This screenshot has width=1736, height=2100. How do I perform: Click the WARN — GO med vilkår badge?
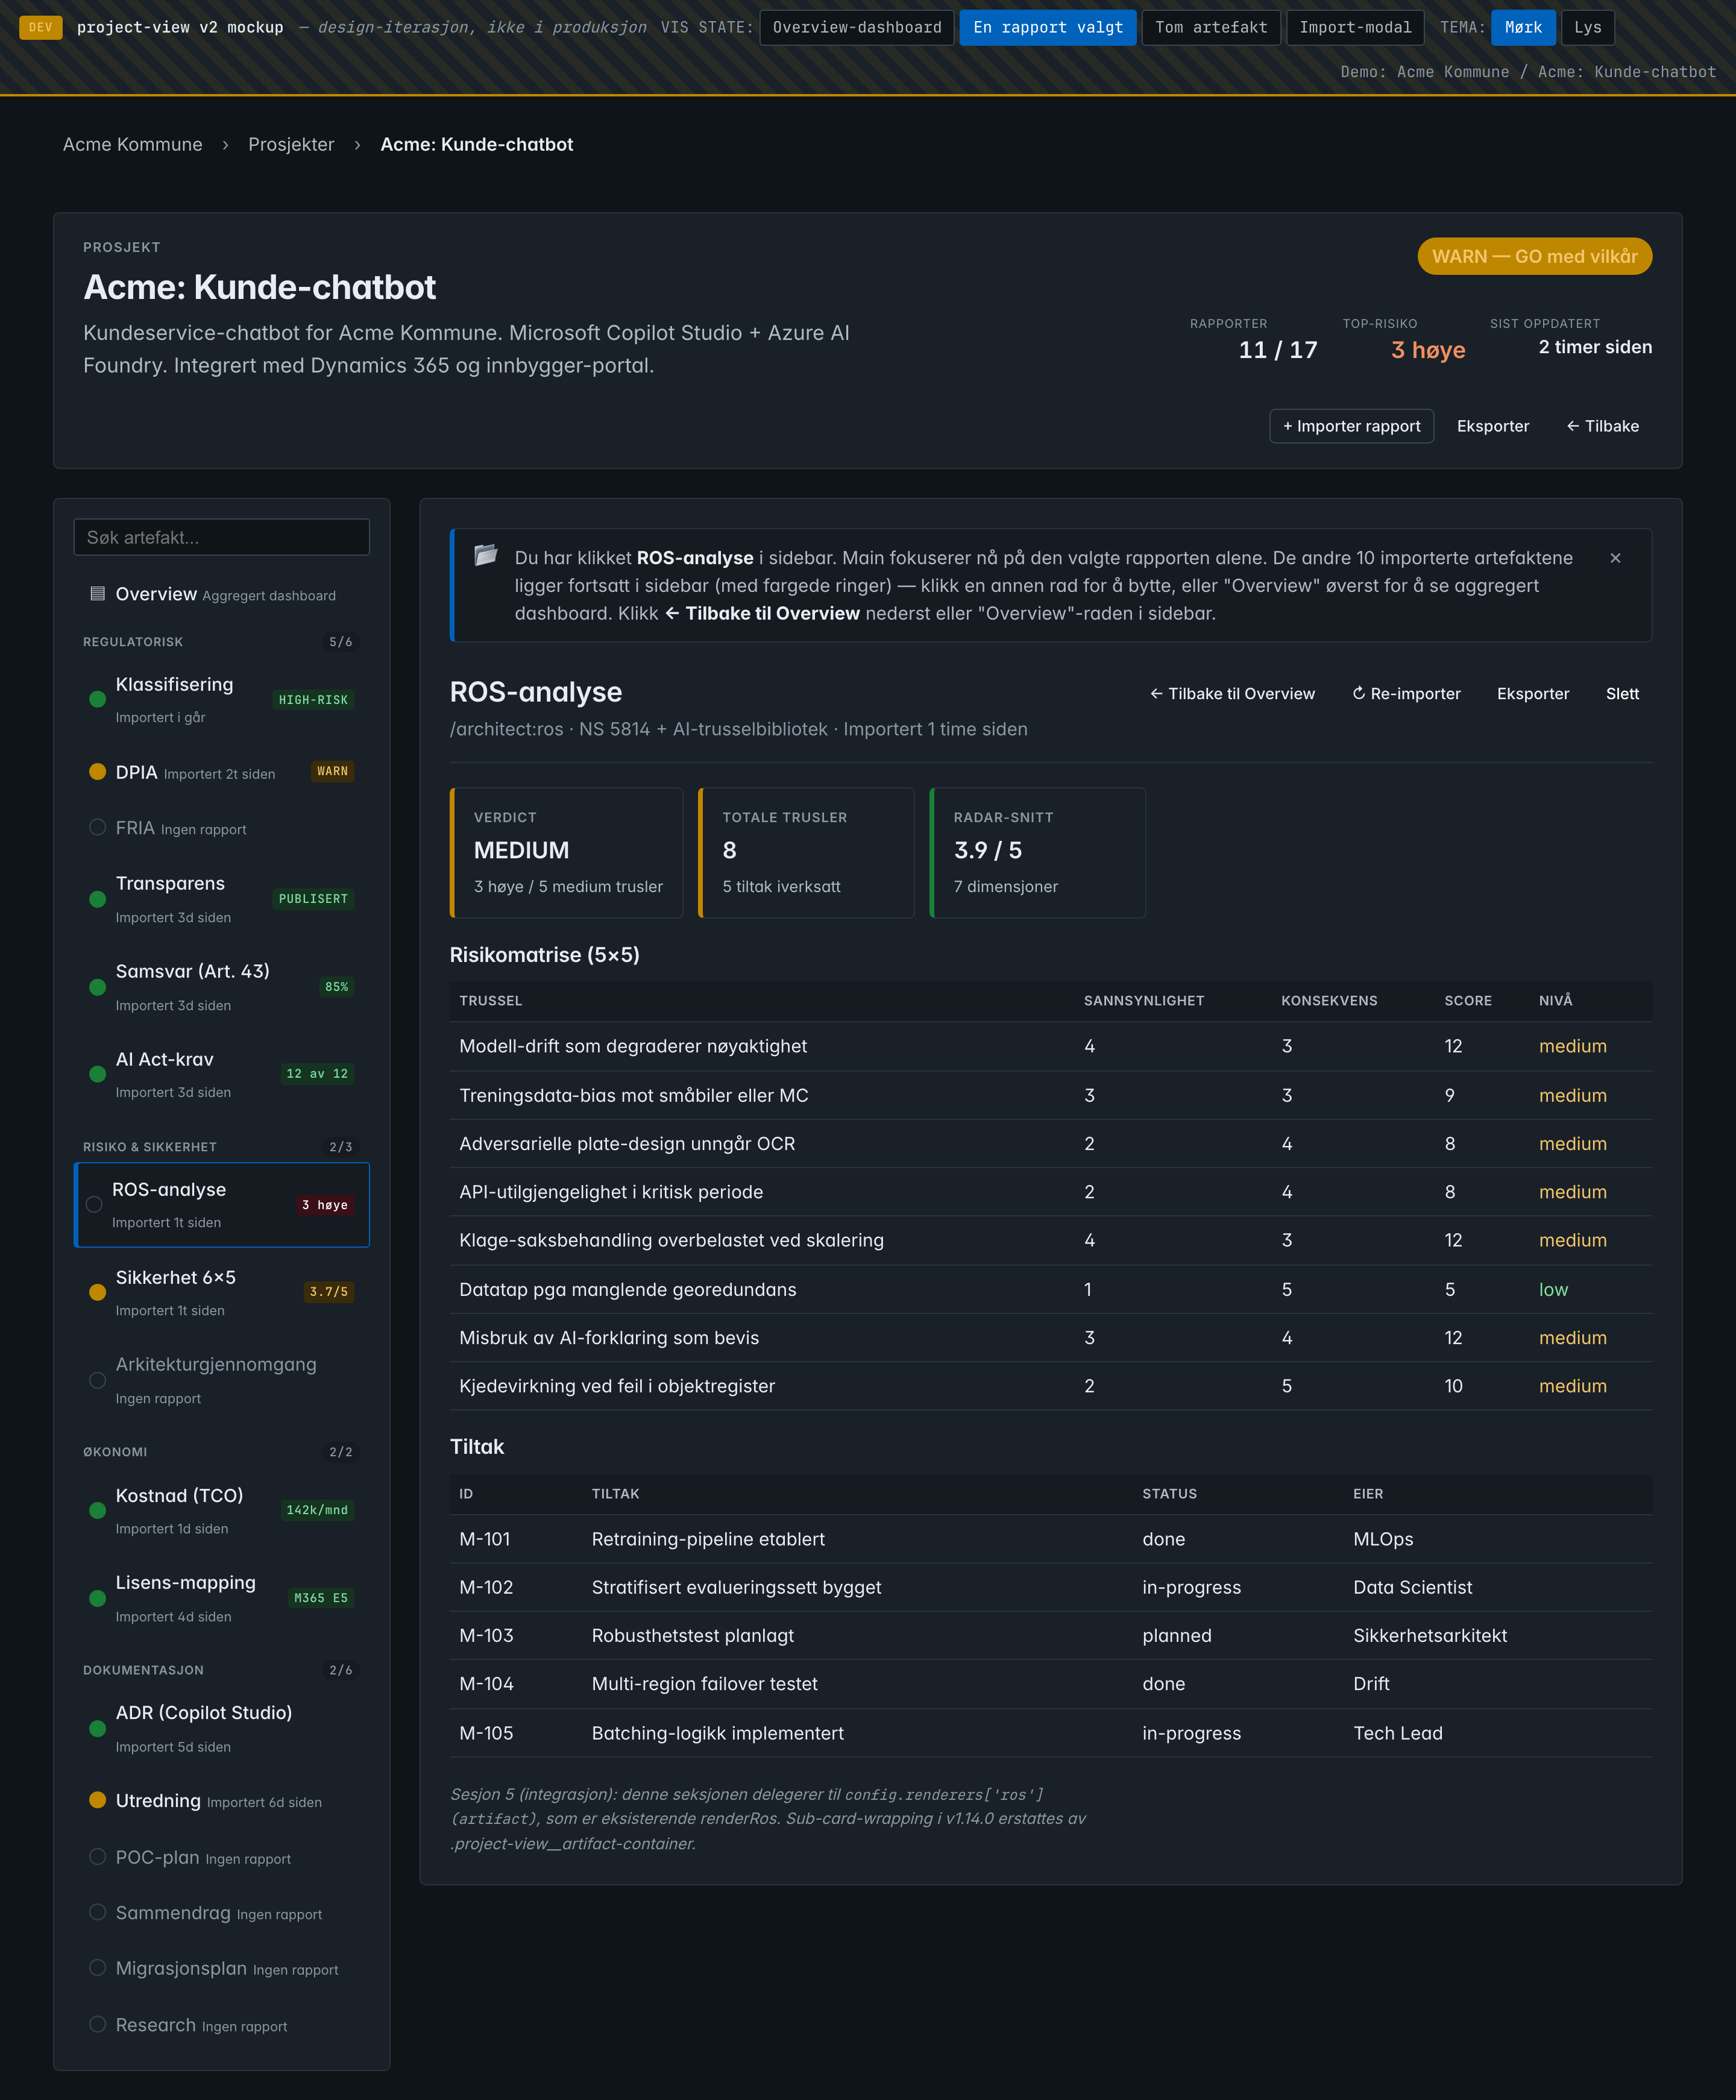[1534, 256]
